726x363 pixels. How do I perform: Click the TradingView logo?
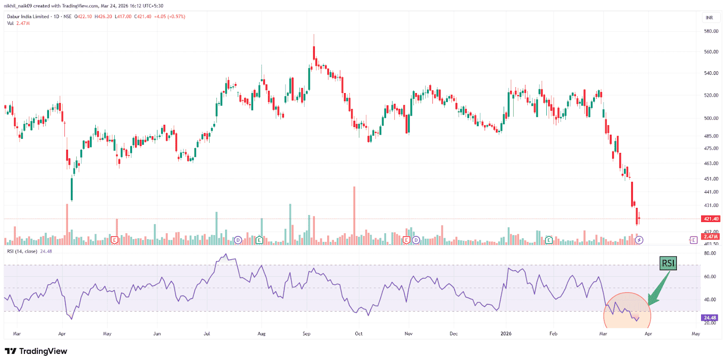click(36, 351)
